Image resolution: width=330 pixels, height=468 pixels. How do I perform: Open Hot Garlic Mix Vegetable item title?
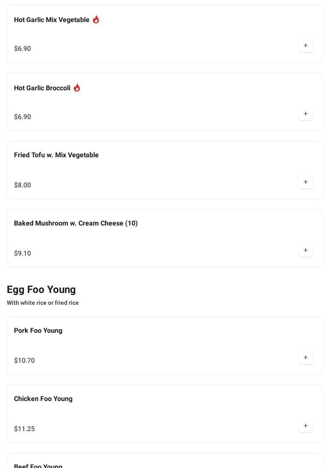coord(52,20)
